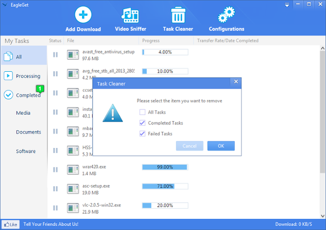Select the wrar420.exe file name
The height and width of the screenshot is (230, 326).
[94, 167]
